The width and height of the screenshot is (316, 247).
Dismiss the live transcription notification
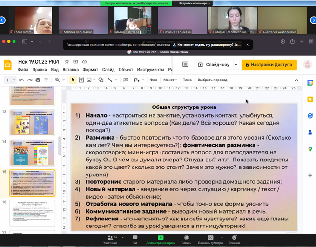248,45
